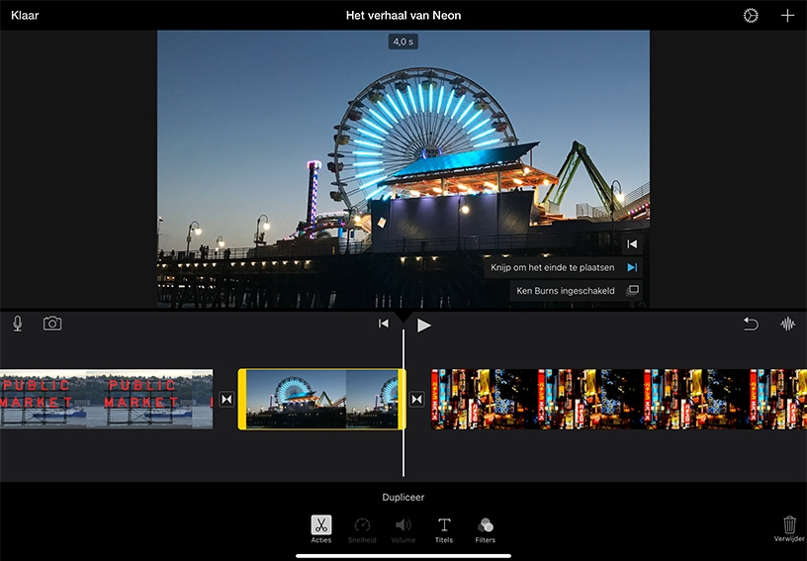Select the neon street signs clip
The width and height of the screenshot is (807, 561).
[619, 399]
